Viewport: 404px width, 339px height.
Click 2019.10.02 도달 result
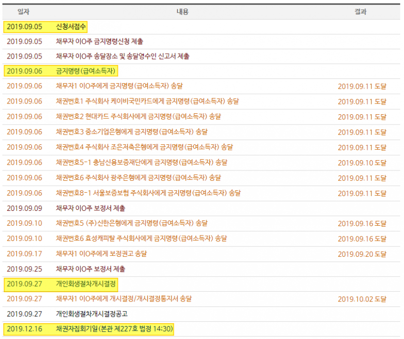[362, 299]
